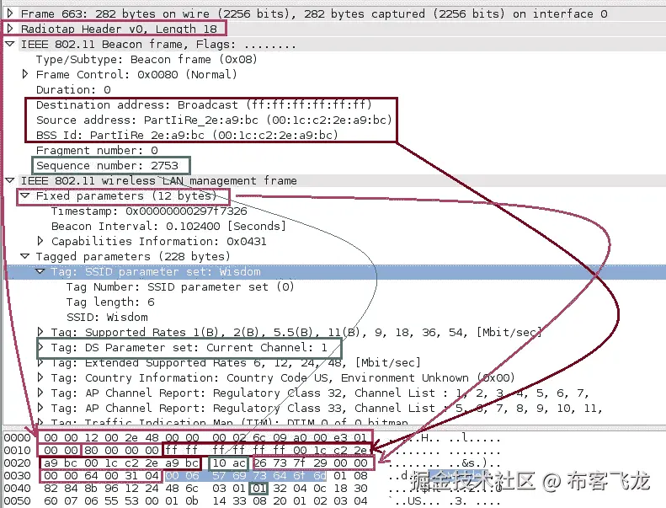Collapse the IEEE 802.11 Beacon frame section

coord(10,44)
